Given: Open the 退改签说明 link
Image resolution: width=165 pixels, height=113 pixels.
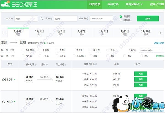Looking at the screenshot, I should 159,43.
